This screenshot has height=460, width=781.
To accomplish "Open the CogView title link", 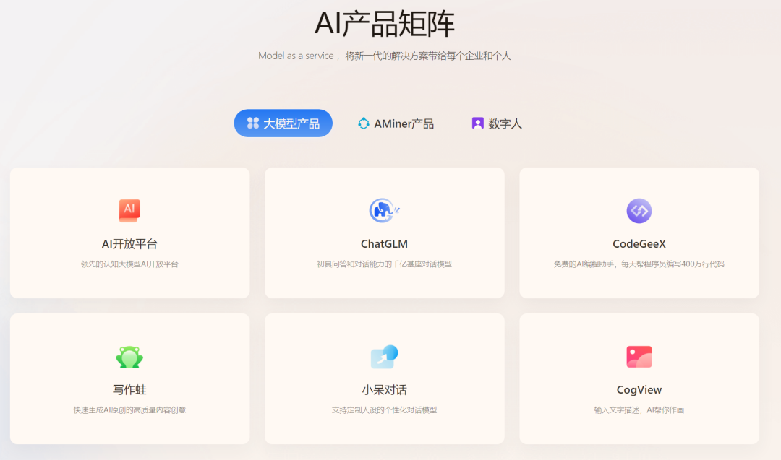I will 639,389.
